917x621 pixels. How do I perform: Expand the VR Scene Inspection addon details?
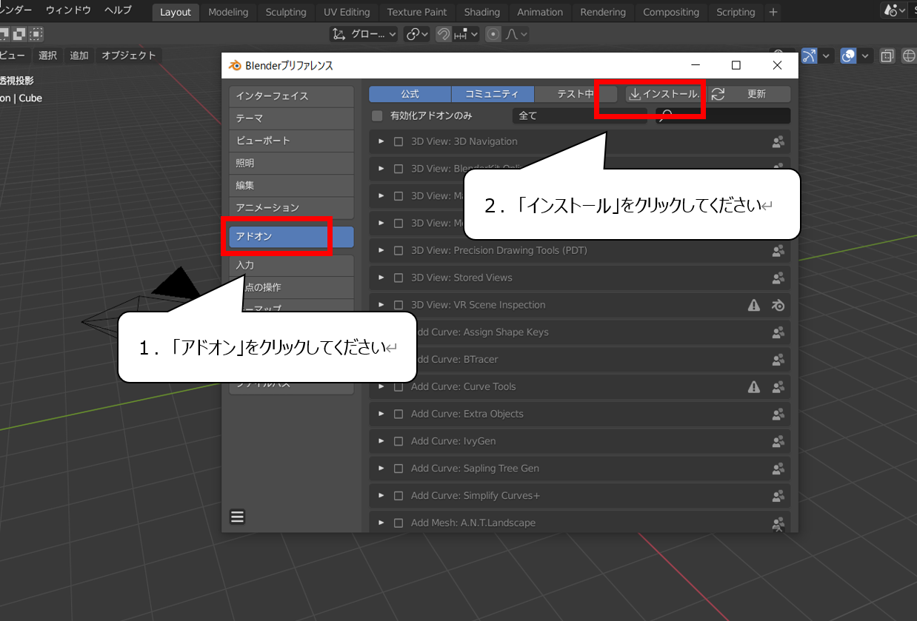click(x=381, y=305)
